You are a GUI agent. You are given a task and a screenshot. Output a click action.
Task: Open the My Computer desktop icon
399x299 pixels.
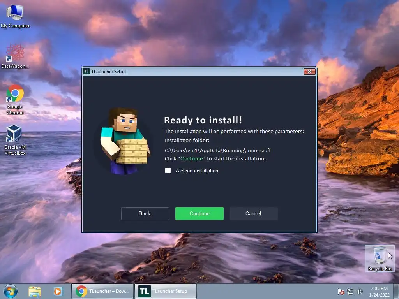pyautogui.click(x=15, y=16)
